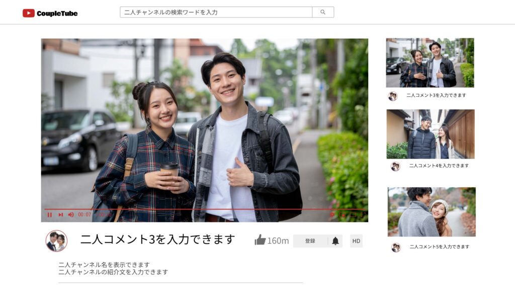This screenshot has width=515, height=289.
Task: Open the player settings gear
Action: point(332,215)
